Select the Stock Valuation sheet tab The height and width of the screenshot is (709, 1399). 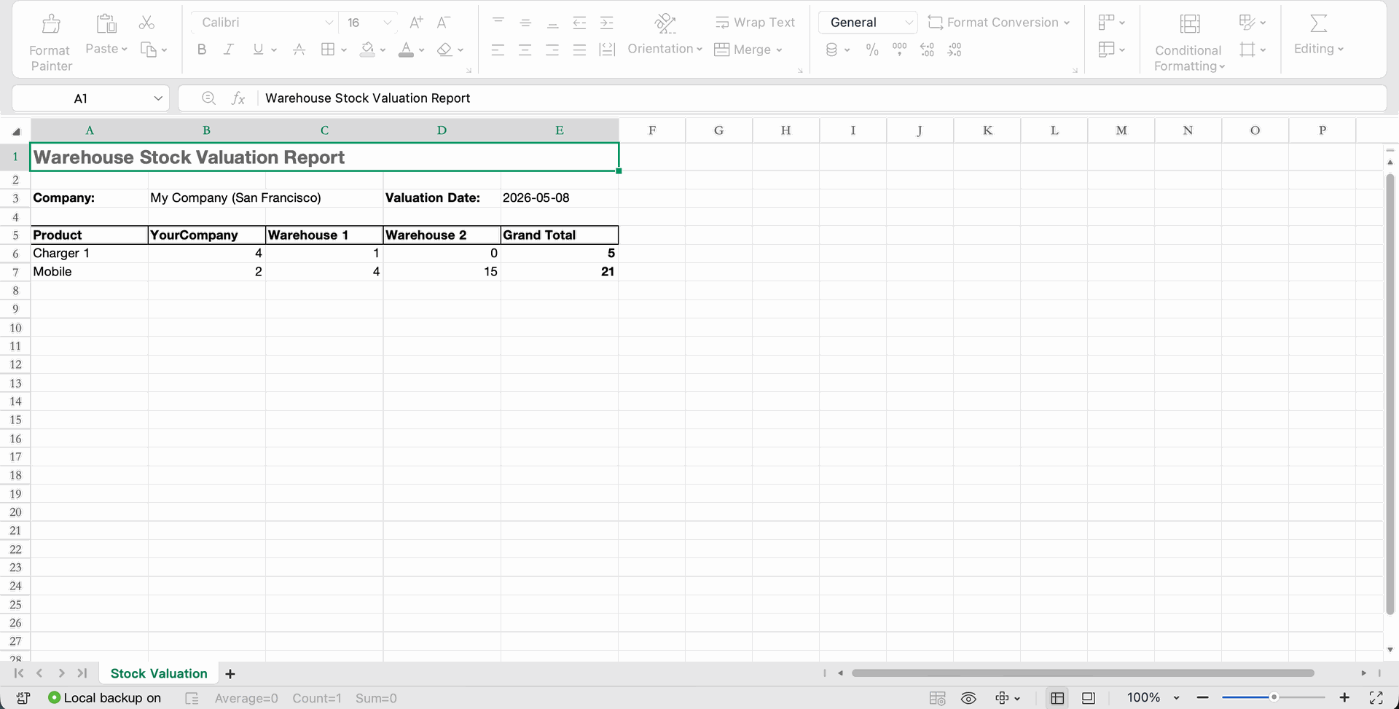159,674
